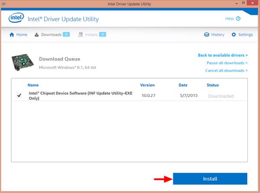The height and width of the screenshot is (193, 260).
Task: Click the Home icon in navigation bar
Action: coord(12,35)
